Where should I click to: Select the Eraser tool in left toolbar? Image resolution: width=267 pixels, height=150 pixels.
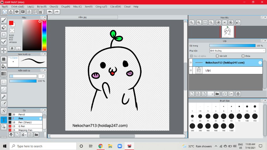tap(4, 28)
